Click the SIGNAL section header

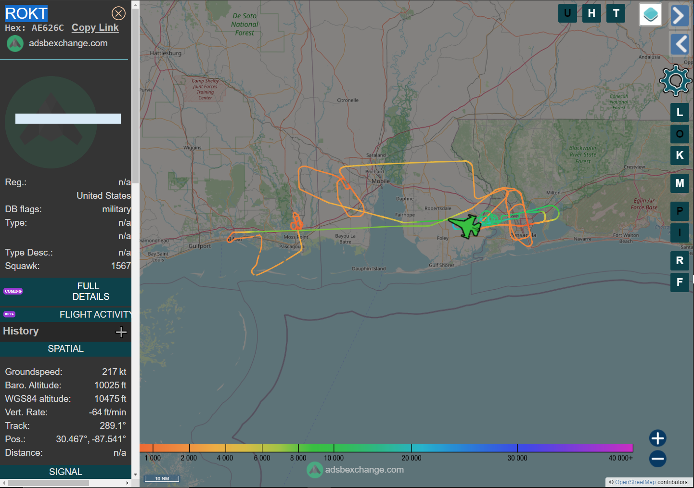[x=66, y=472]
